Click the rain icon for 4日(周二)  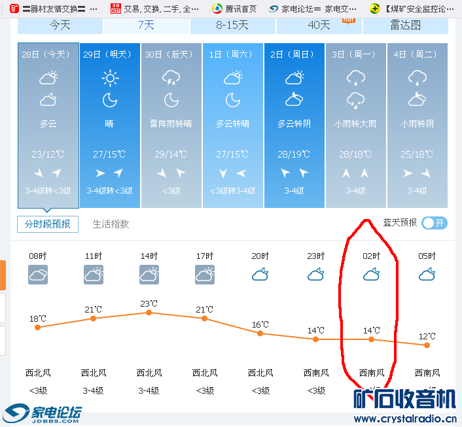(418, 78)
